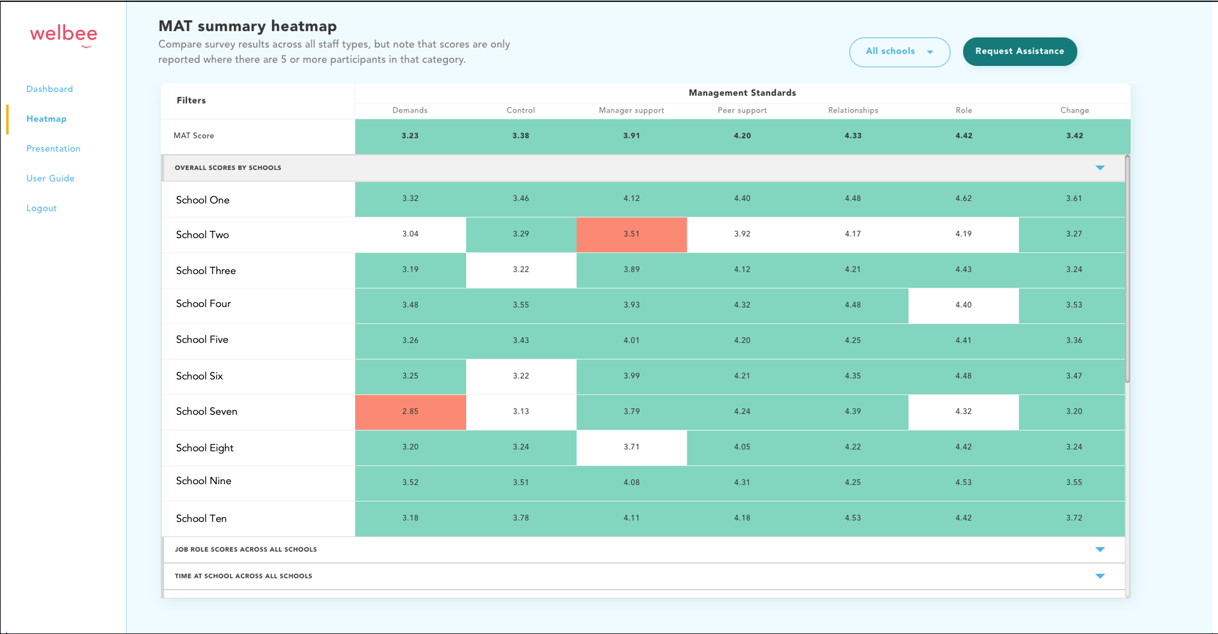
Task: Expand Job Role Scores Across All Schools
Action: pyautogui.click(x=1099, y=549)
